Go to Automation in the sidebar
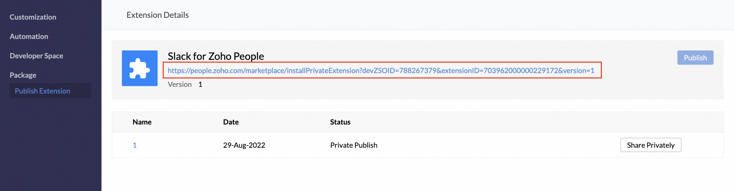The width and height of the screenshot is (734, 191). point(29,37)
